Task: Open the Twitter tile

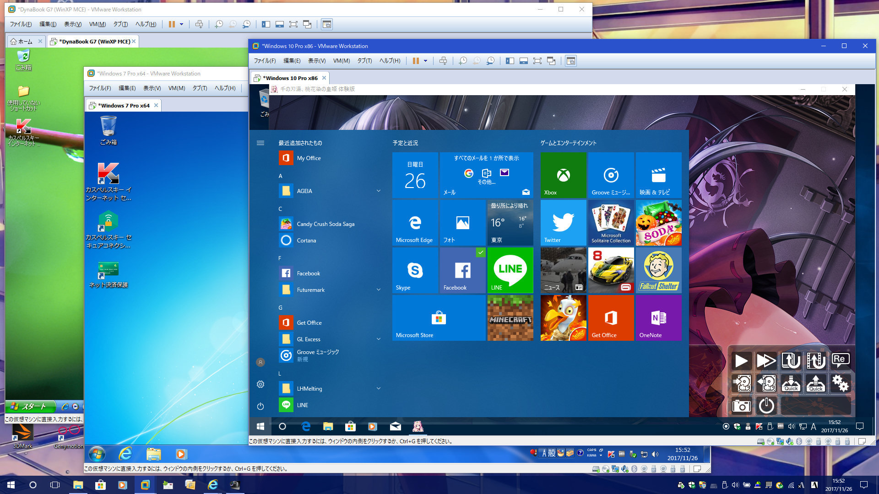Action: [x=563, y=223]
